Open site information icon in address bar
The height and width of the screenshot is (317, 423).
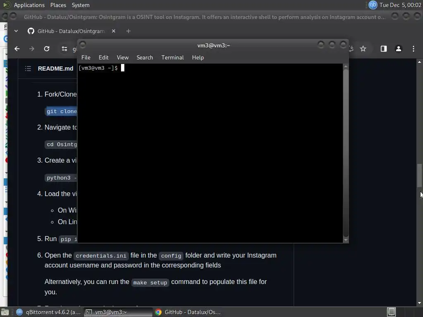pyautogui.click(x=64, y=49)
